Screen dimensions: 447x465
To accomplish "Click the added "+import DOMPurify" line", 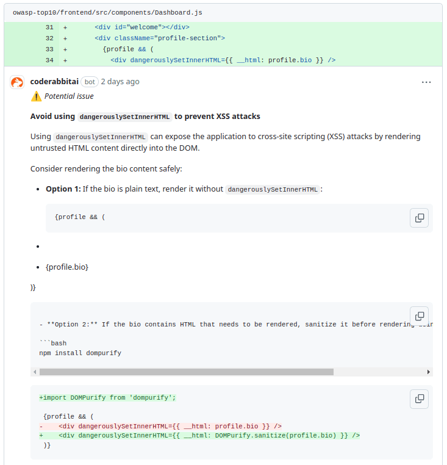I will [107, 398].
